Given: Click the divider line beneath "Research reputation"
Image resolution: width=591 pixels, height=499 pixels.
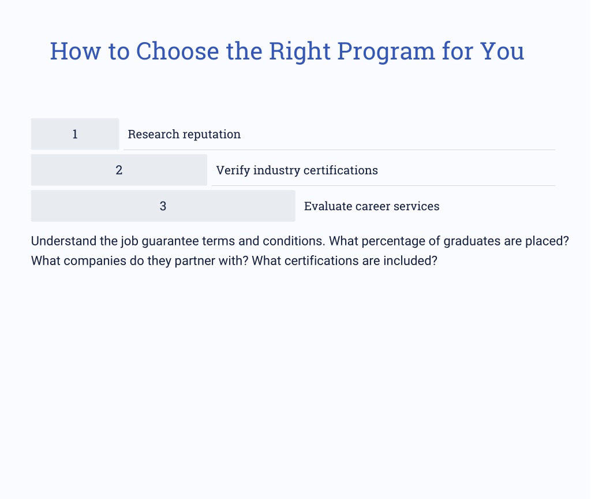Looking at the screenshot, I should (339, 150).
